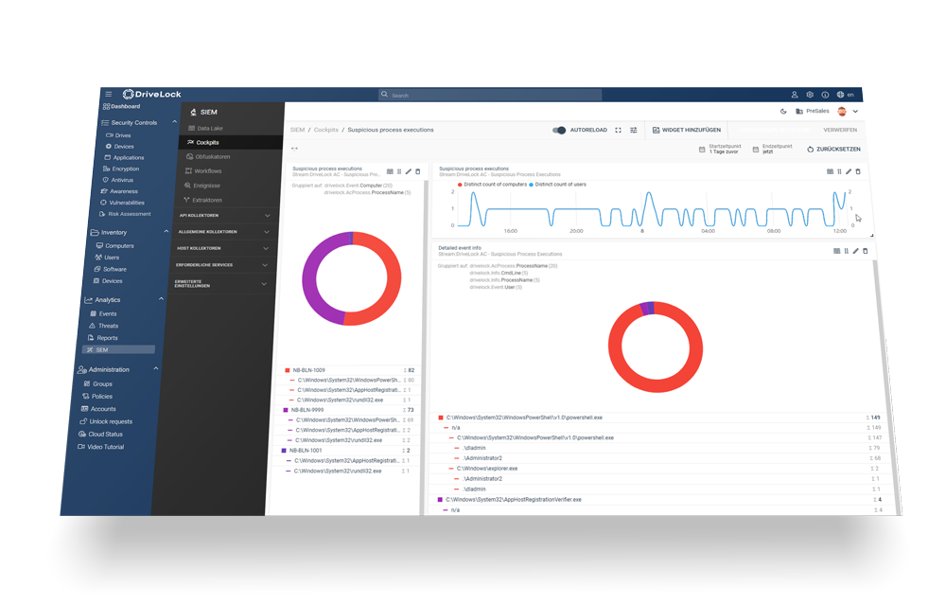Collapse the Administration section
The height and width of the screenshot is (605, 946).
156,368
